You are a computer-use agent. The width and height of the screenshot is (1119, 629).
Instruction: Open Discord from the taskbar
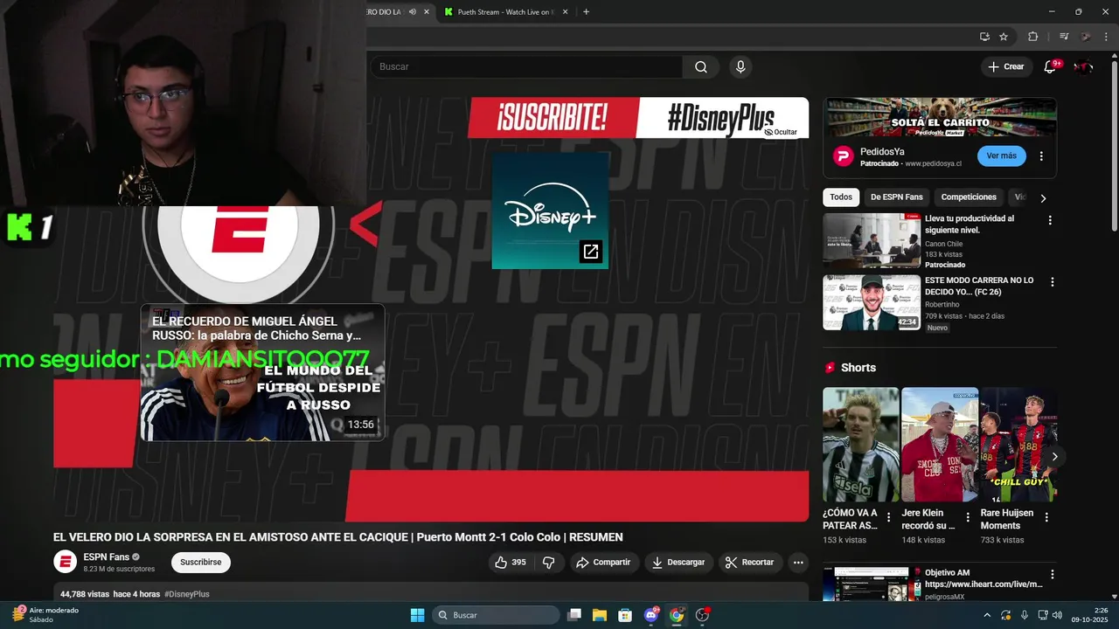coord(650,615)
